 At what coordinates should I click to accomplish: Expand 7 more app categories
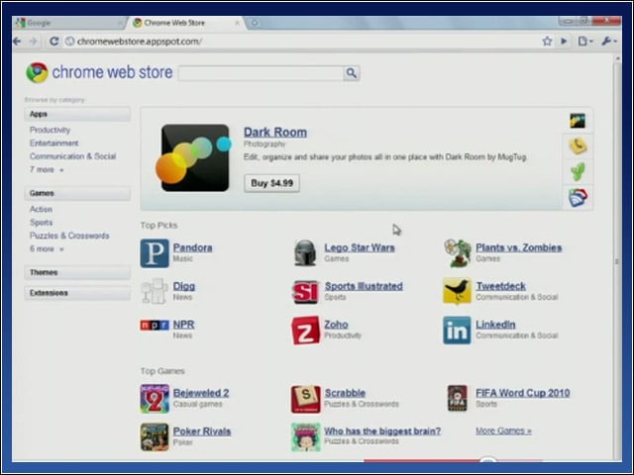(47, 169)
